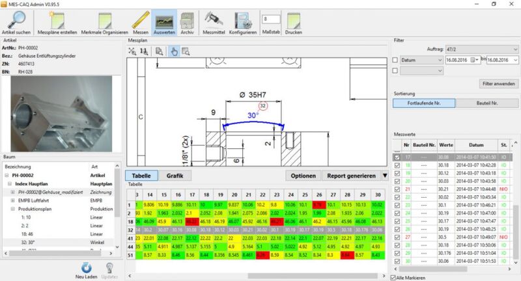Select the hand pan tool
This screenshot has width=521, height=281.
(x=174, y=51)
